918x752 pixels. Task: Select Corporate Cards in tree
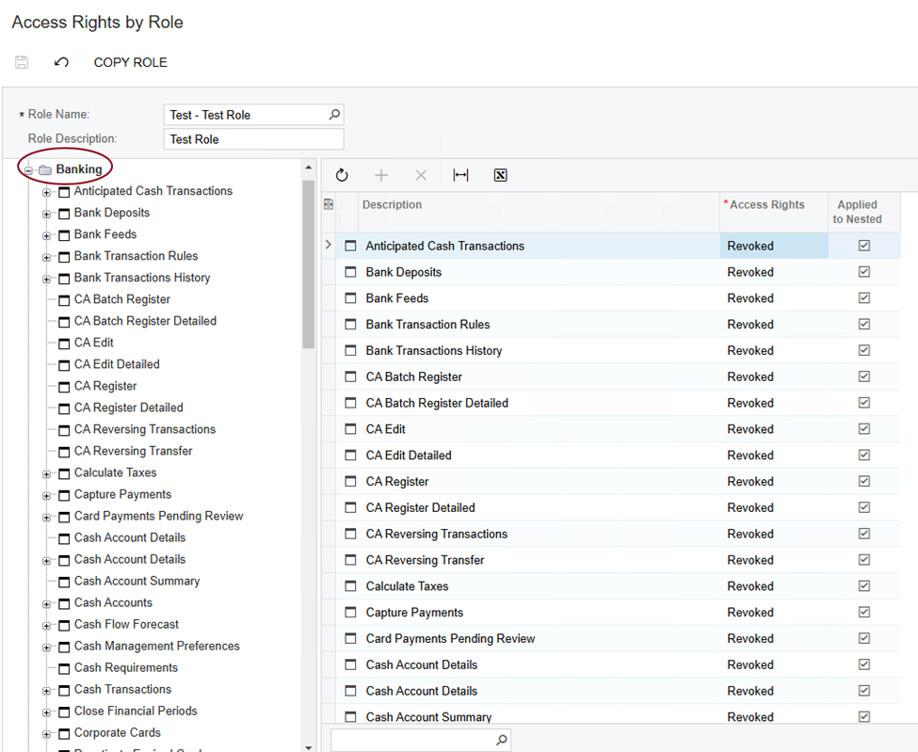117,732
